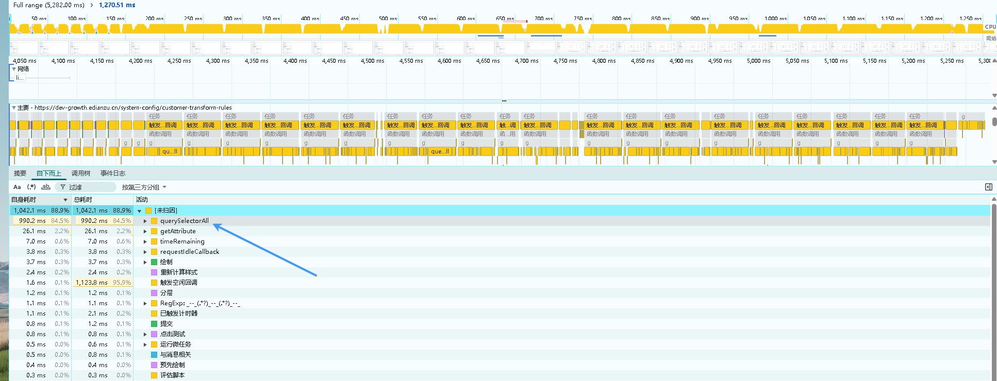
Task: Click green swatch beside 绘制
Action: tap(154, 262)
